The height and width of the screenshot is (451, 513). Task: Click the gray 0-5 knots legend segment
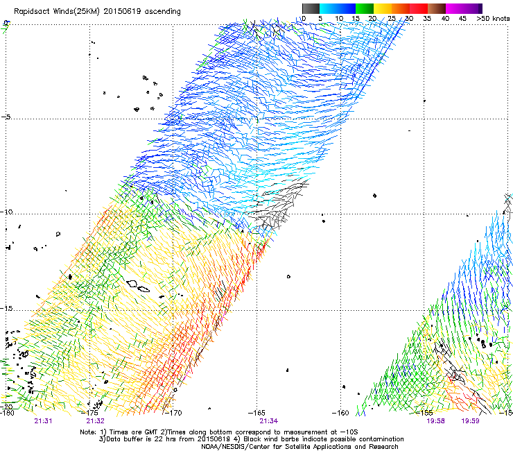click(311, 8)
